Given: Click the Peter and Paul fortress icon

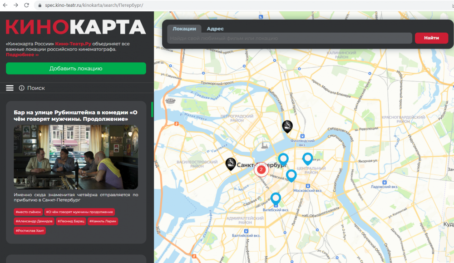Looking at the screenshot, I should pos(264,144).
